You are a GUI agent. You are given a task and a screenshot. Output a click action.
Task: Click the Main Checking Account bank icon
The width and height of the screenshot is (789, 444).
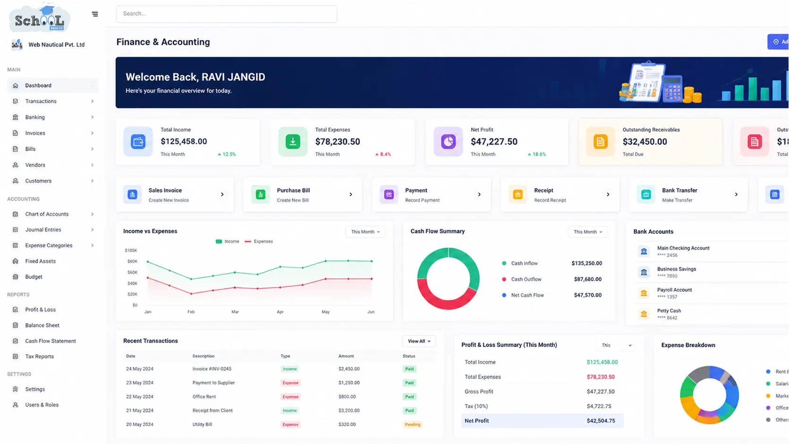click(644, 251)
